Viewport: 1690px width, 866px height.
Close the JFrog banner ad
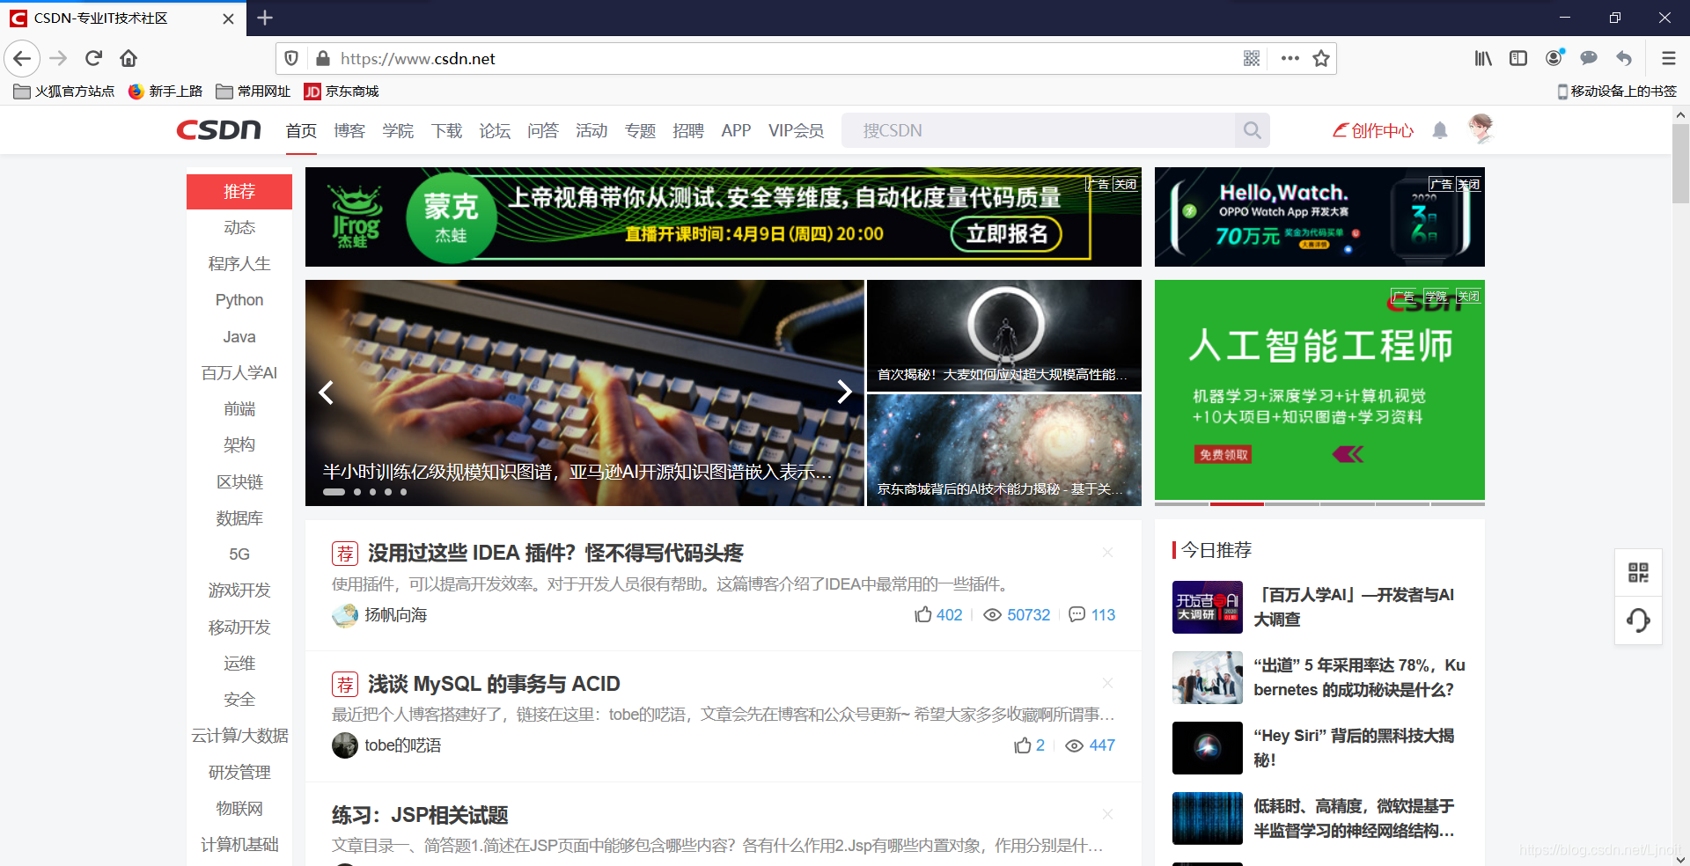pos(1126,184)
